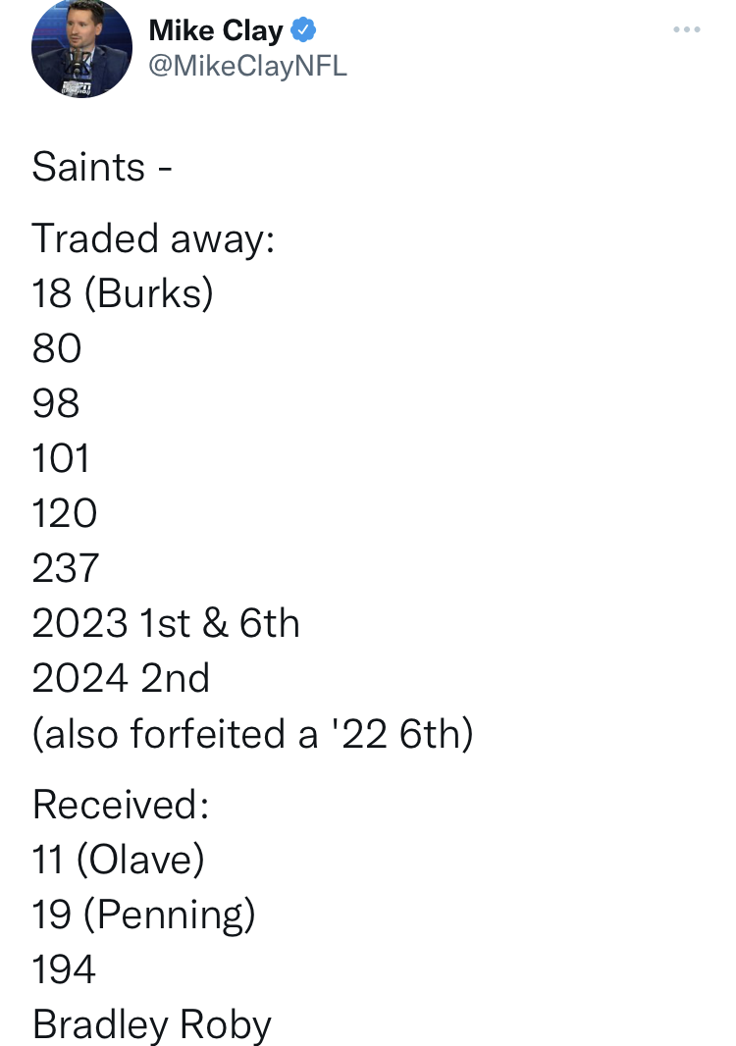Select the "Saints -" heading text

click(x=102, y=166)
